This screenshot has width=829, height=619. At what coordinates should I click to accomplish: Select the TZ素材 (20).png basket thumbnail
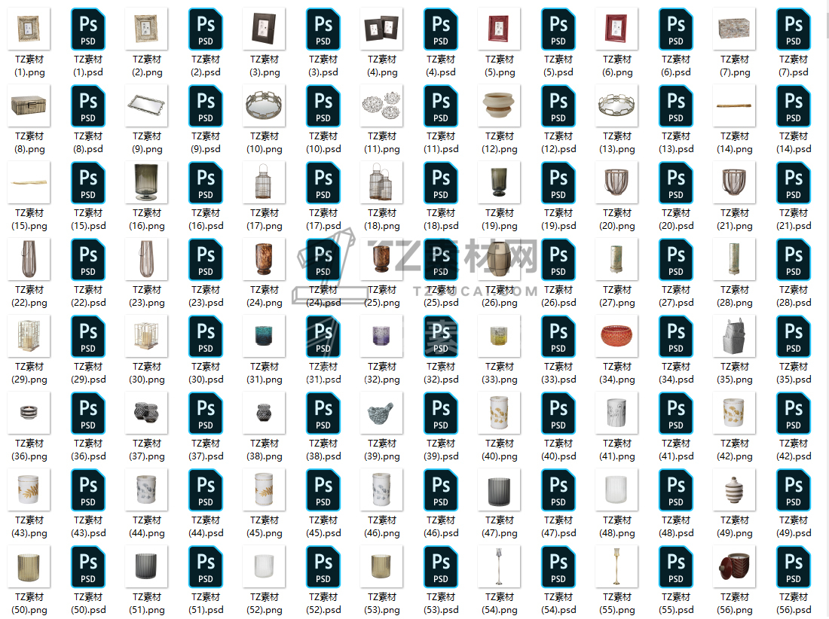pos(617,183)
